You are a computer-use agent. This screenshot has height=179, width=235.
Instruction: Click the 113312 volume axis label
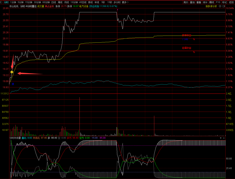pyautogui.click(x=5, y=94)
